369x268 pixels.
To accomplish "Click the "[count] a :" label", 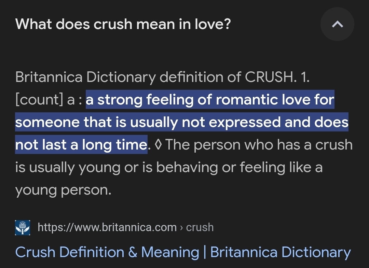I will coord(49,100).
